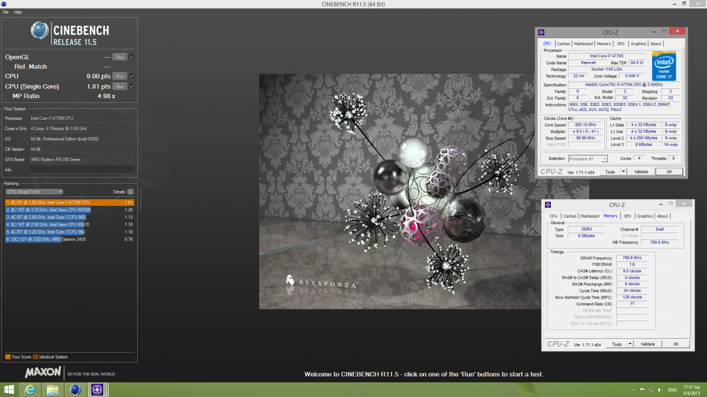The image size is (707, 397).
Task: Open the File menu in Cinebench
Action: click(x=6, y=12)
